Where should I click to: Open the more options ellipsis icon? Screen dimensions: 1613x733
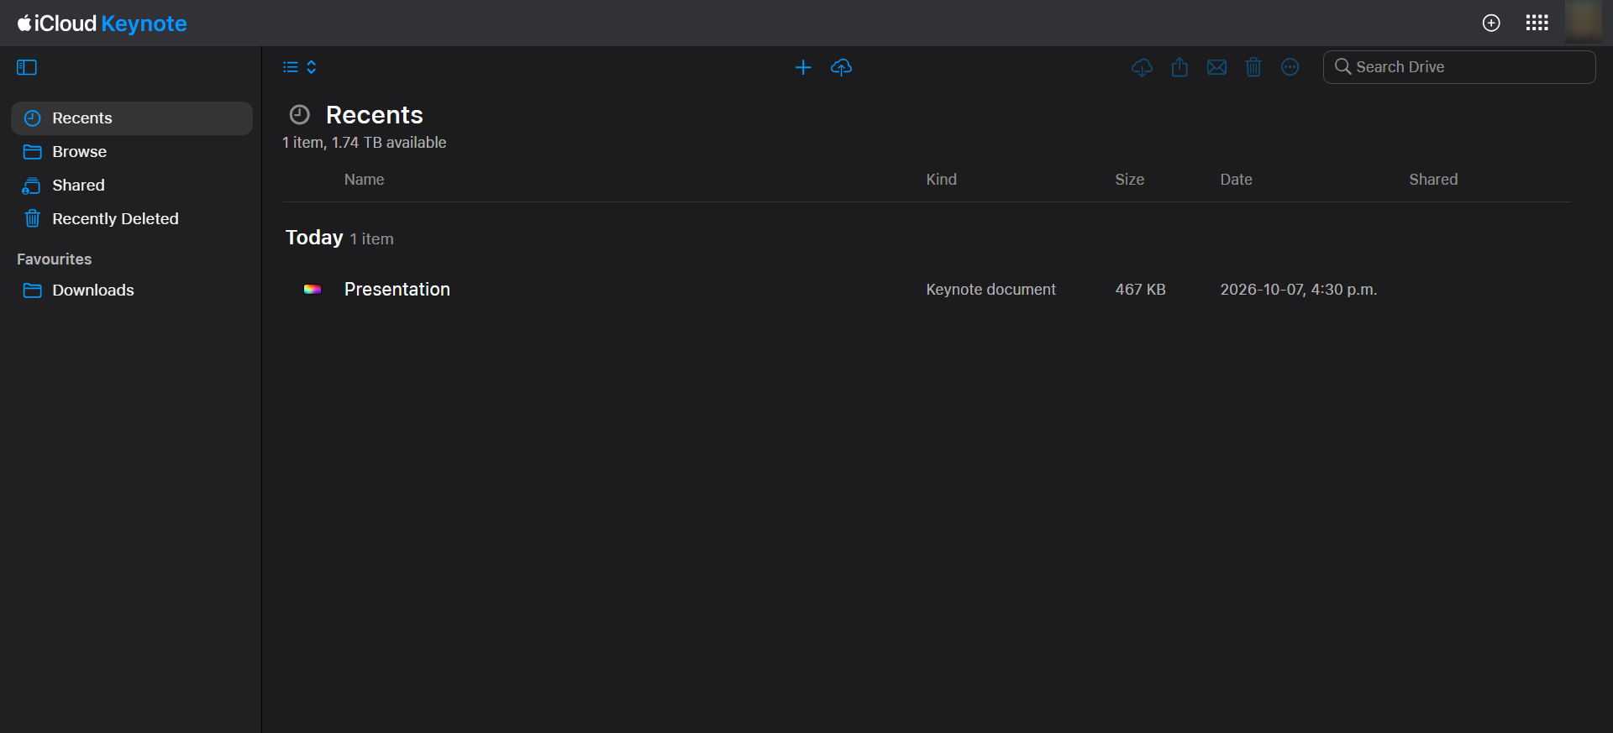point(1290,67)
